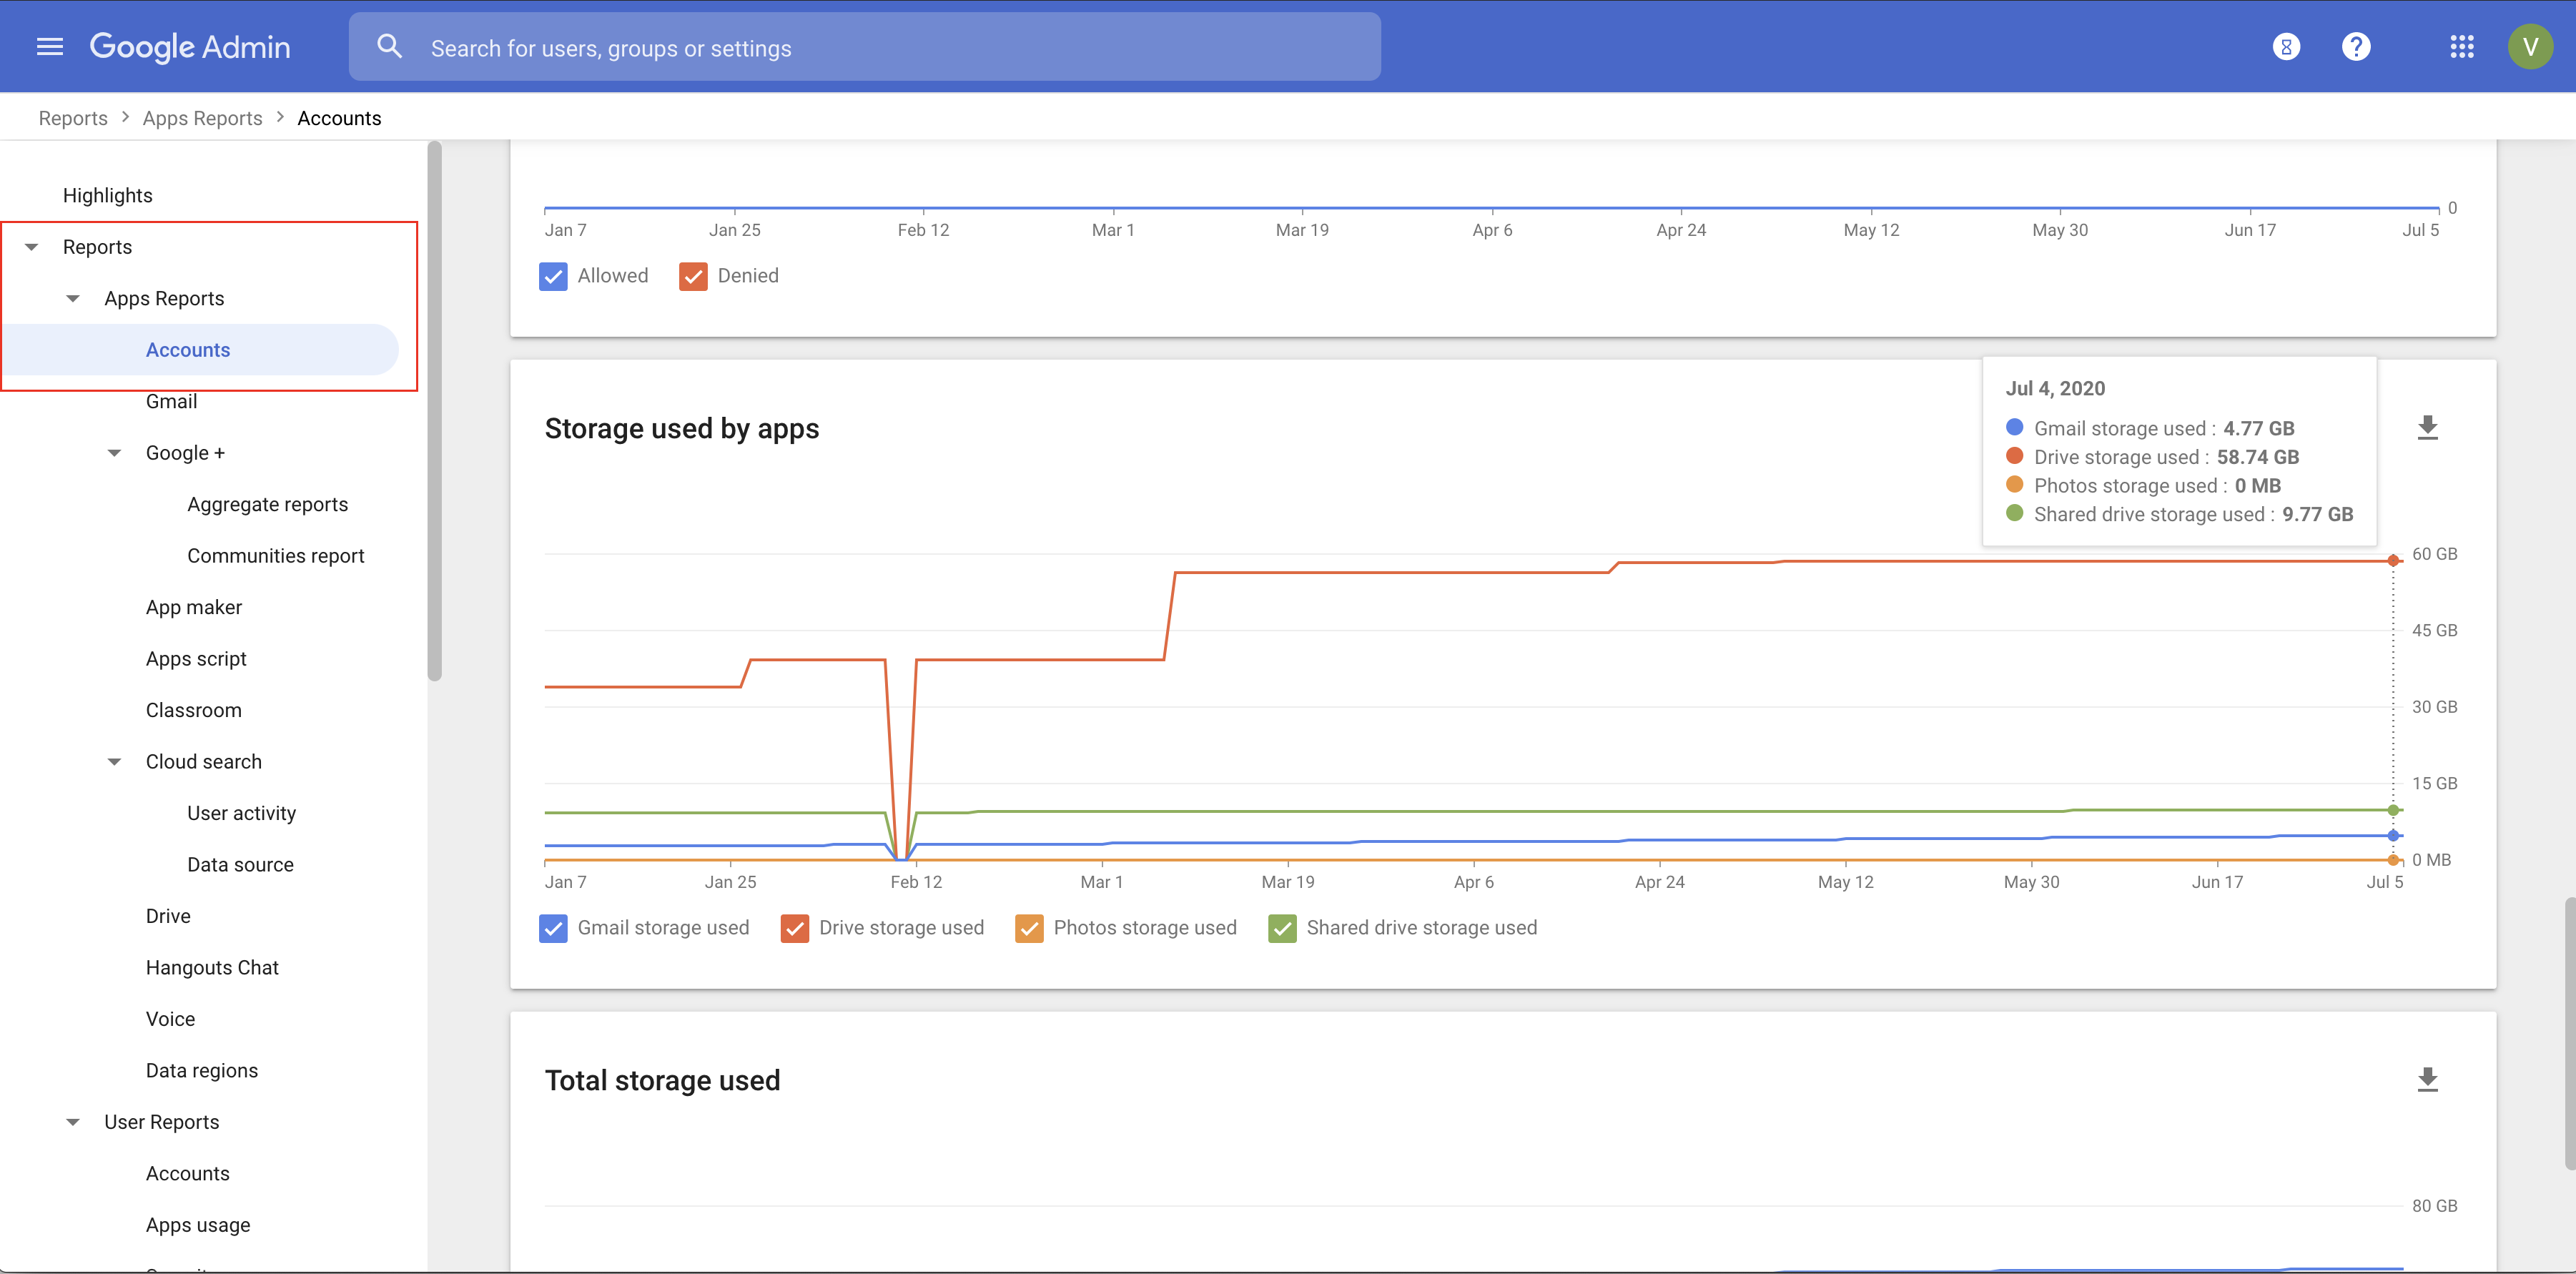The width and height of the screenshot is (2576, 1274).
Task: Collapse the User Reports arrow
Action: (73, 1122)
